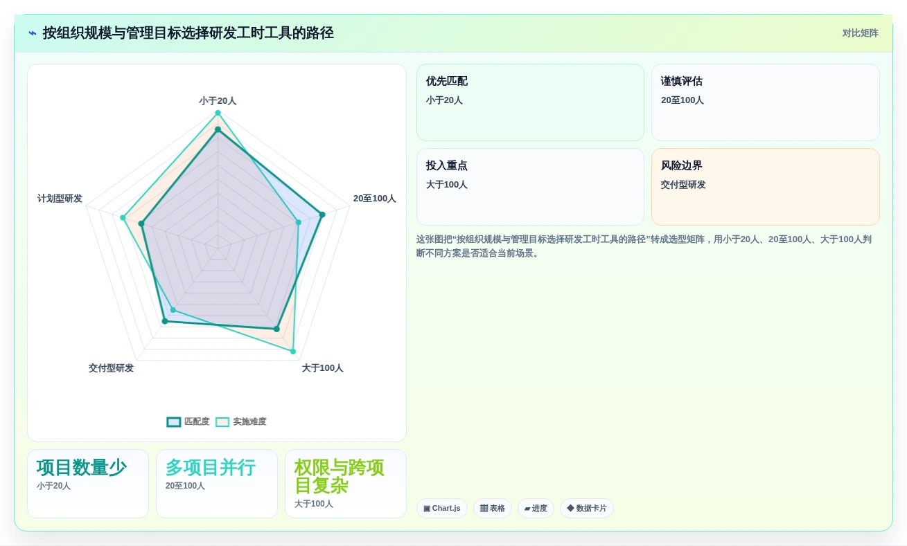The image size is (907, 546).
Task: Open the 投入重点 card
Action: [x=530, y=187]
